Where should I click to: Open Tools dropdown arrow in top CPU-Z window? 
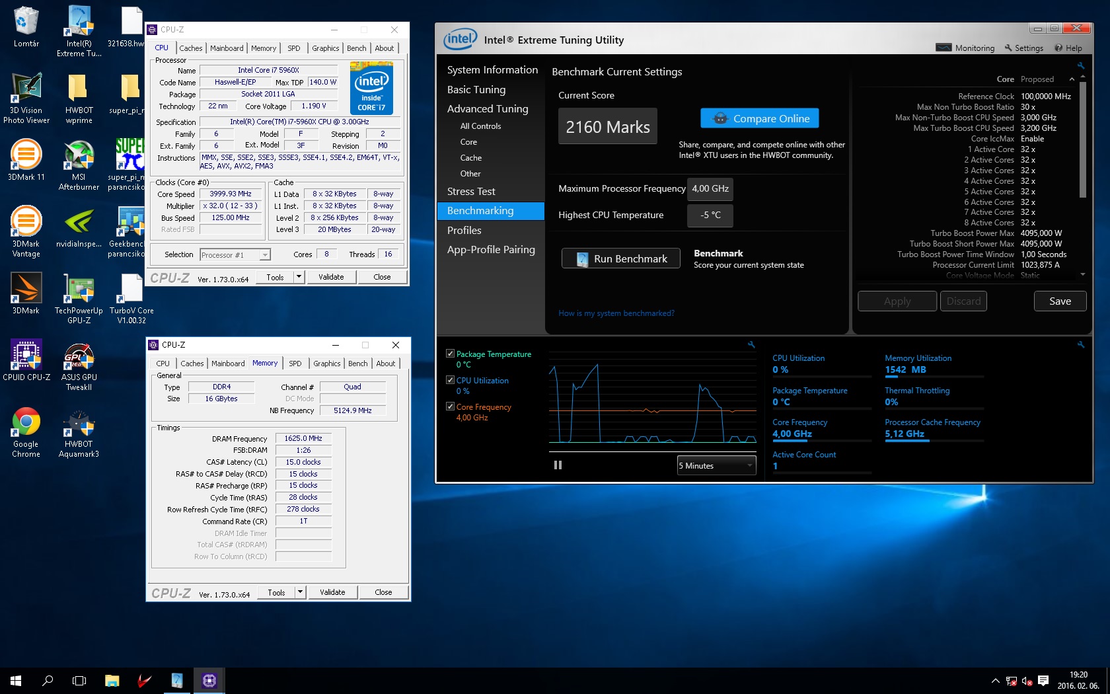point(299,277)
